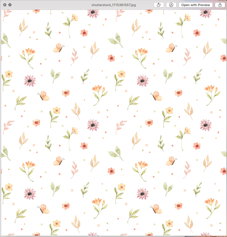The width and height of the screenshot is (227, 237).
Task: Close the Quick Look window
Action: point(5,5)
